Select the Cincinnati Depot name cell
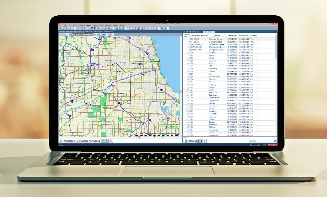This screenshot has width=327, height=197. click(x=216, y=45)
